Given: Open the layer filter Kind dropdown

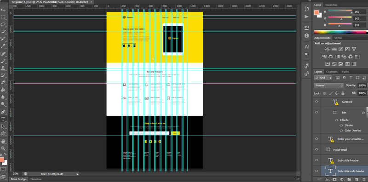Looking at the screenshot, I should pos(323,78).
